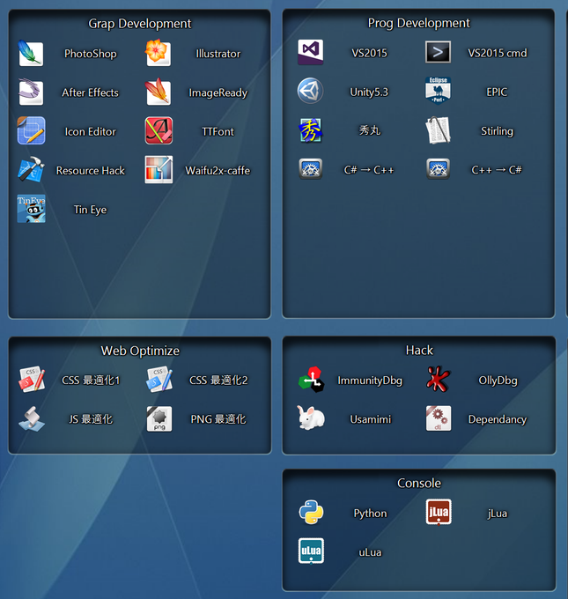The width and height of the screenshot is (568, 599).
Task: Launch the OllyDbg red icon
Action: tap(439, 380)
